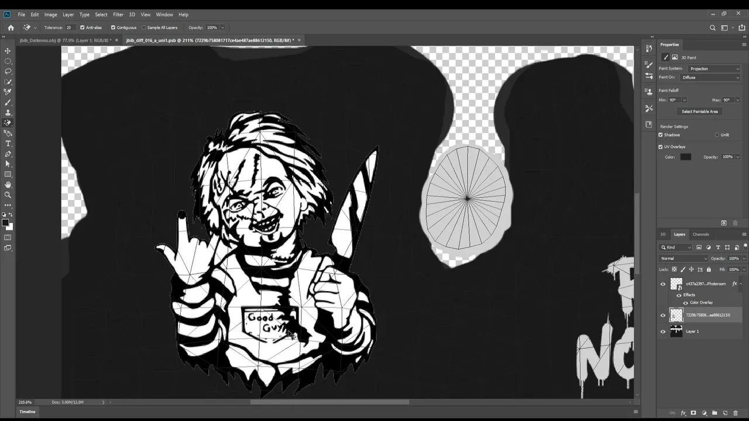This screenshot has width=749, height=421.
Task: Open the History panel icon
Action: click(x=649, y=49)
